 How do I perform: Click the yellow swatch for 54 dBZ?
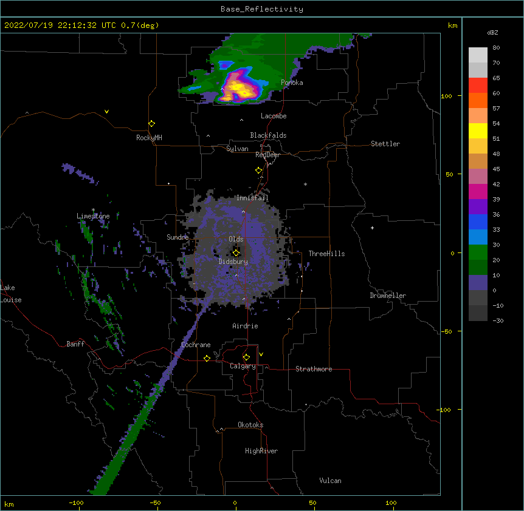pos(478,130)
